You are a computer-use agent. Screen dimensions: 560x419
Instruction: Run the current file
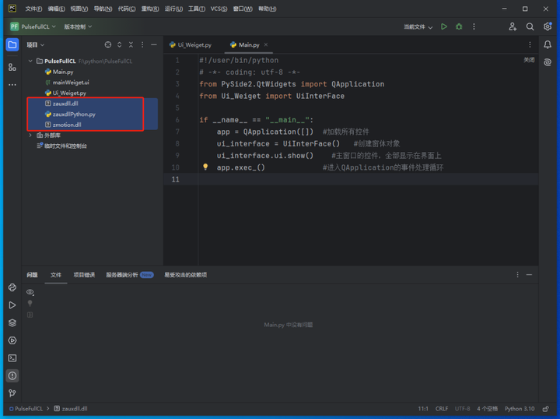click(x=444, y=26)
